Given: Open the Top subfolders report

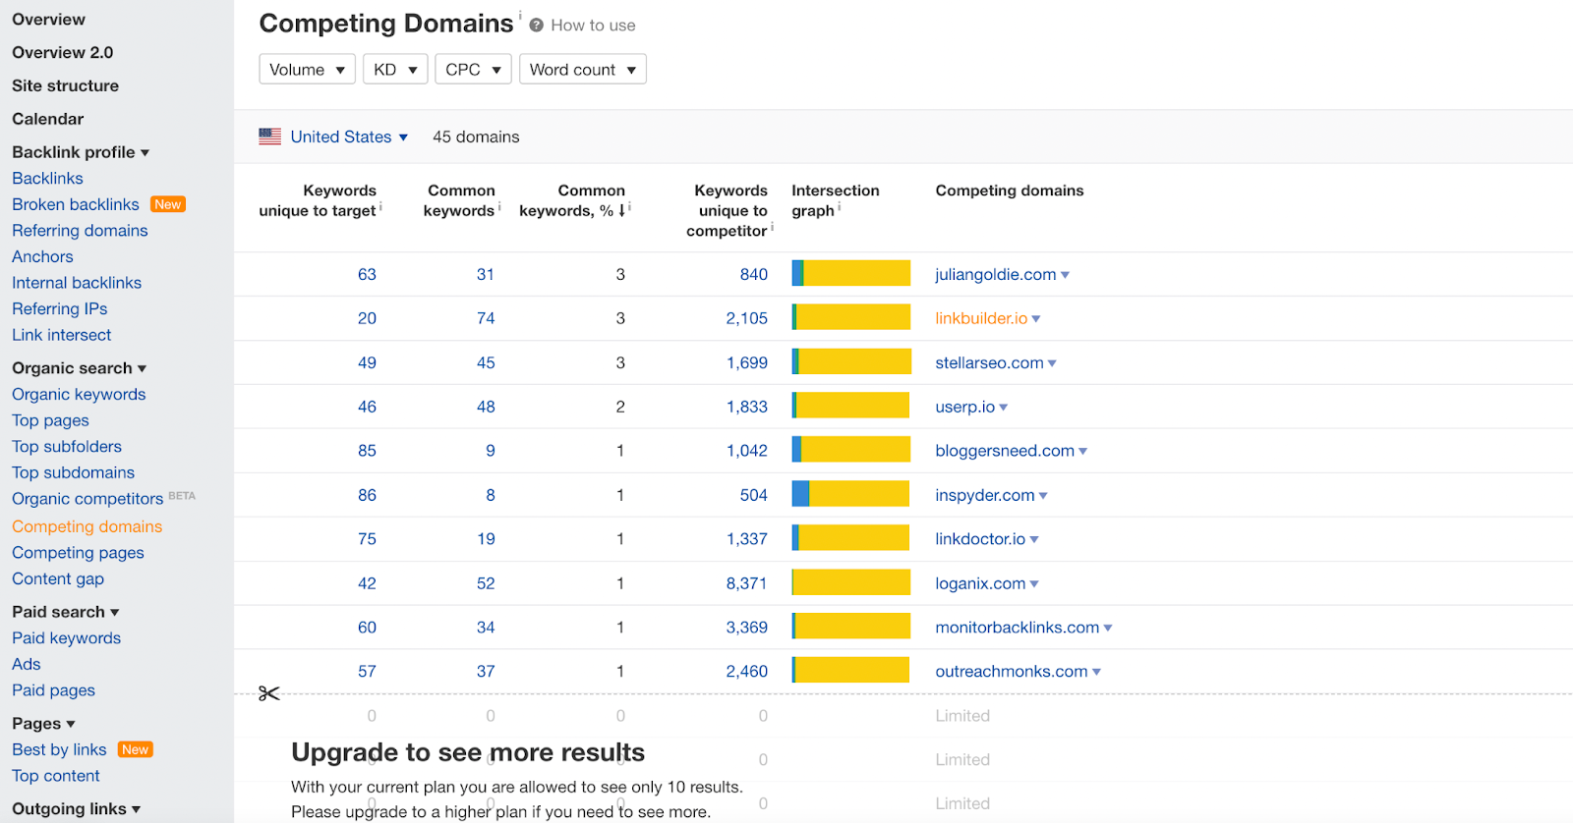Looking at the screenshot, I should tap(67, 447).
